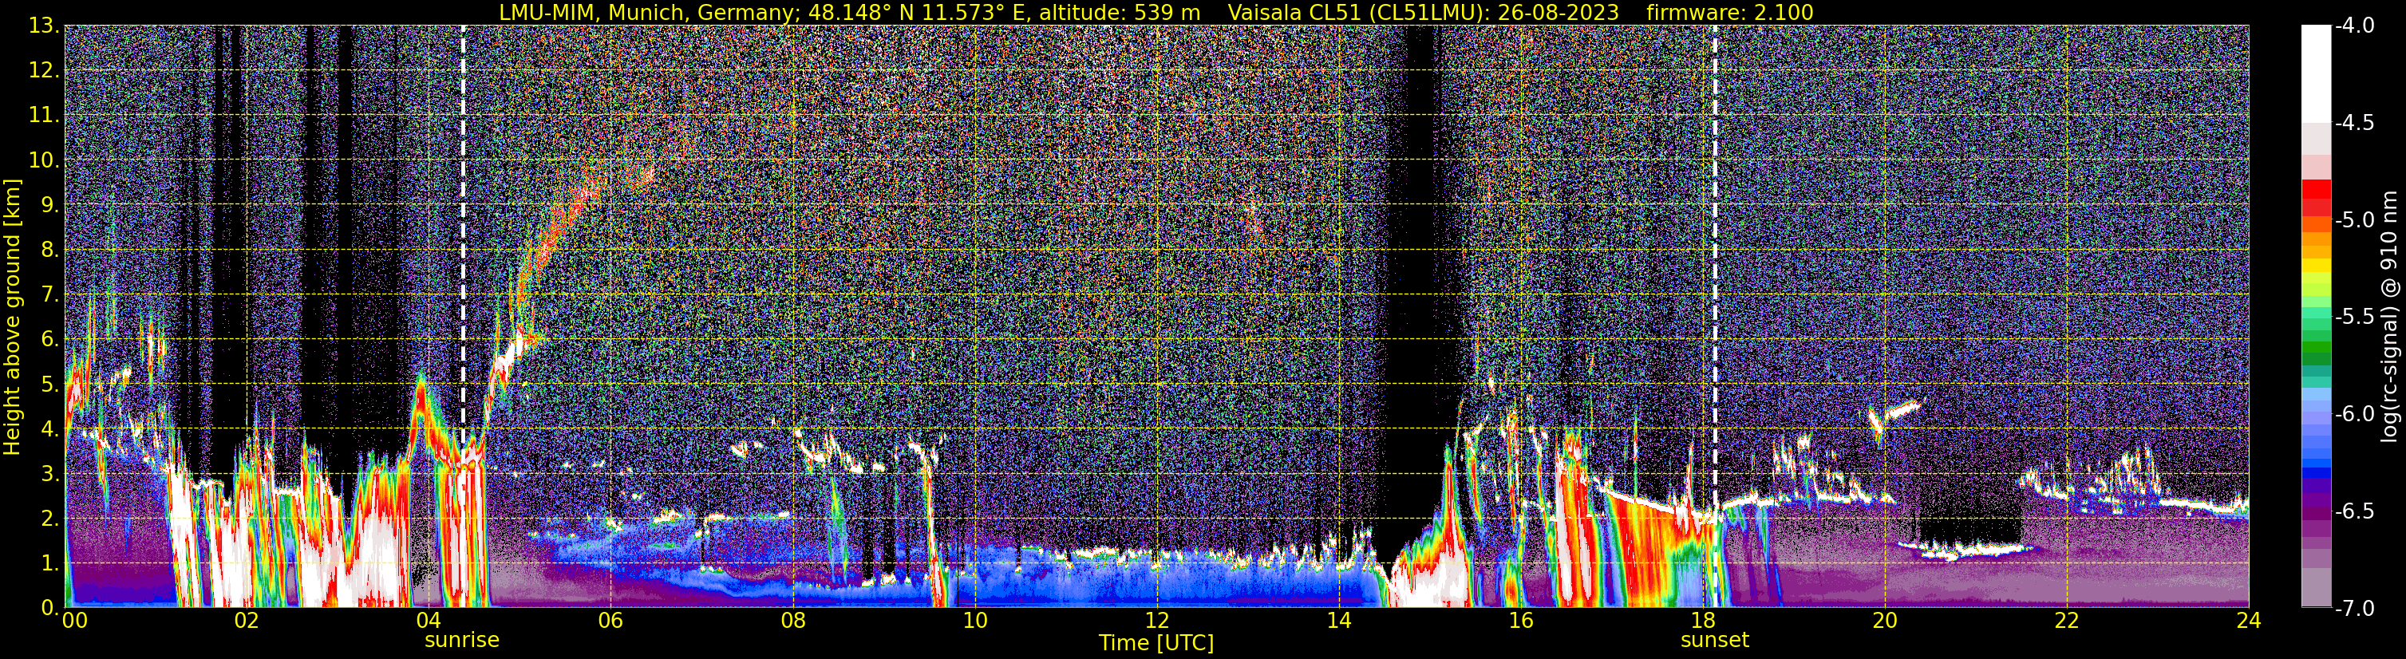Viewport: 2406px width, 659px height.
Task: Click the '-7.0' colorbar tick label
Action: tap(2353, 609)
